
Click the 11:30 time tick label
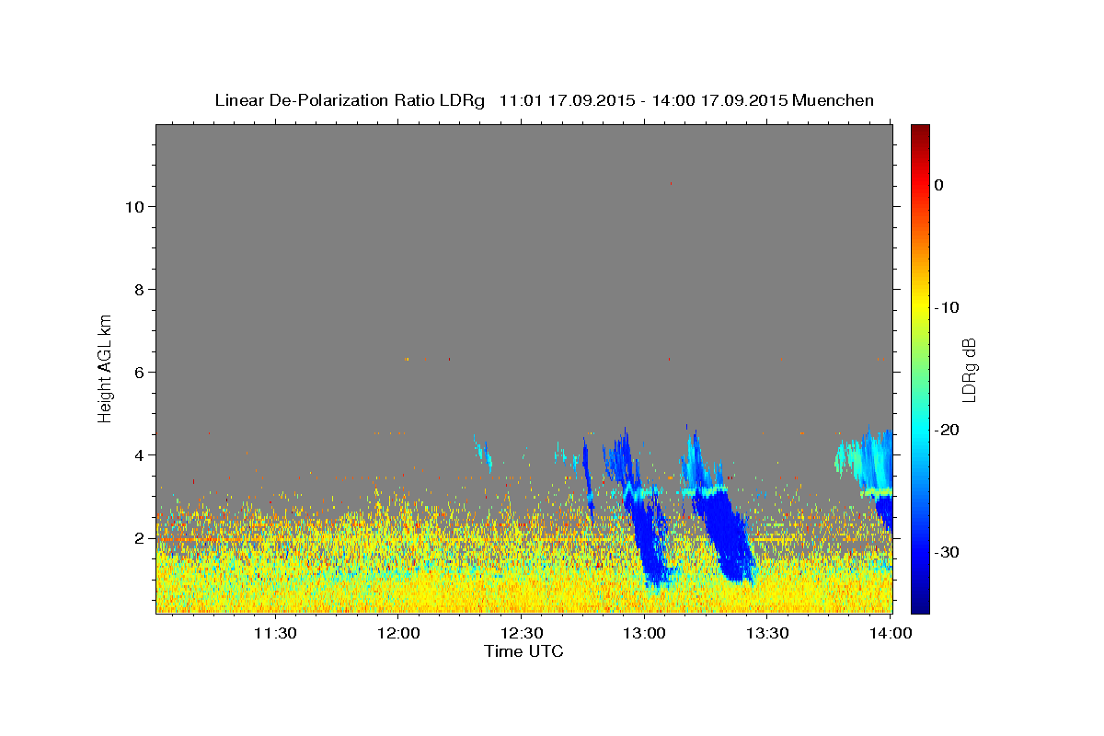click(274, 633)
